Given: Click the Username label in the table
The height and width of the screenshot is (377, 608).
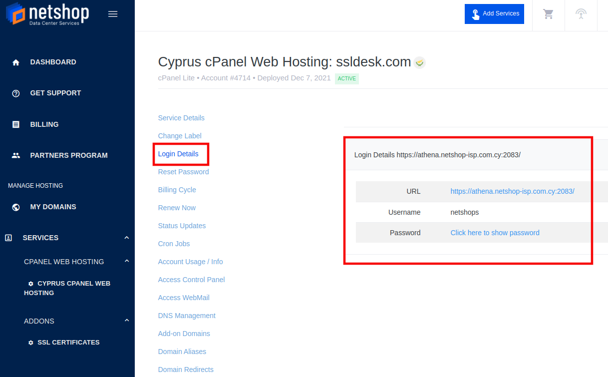Looking at the screenshot, I should click(404, 212).
